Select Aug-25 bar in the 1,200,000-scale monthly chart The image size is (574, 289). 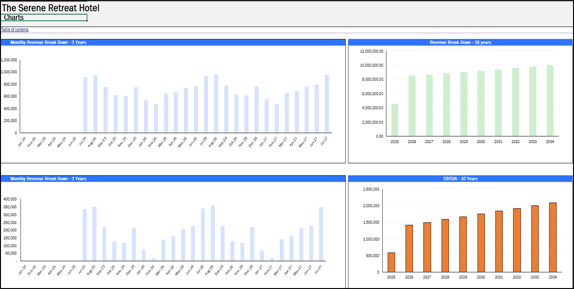tap(95, 104)
